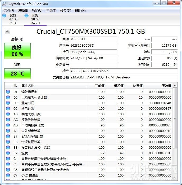
Task: Click the ID column header
Action: (x=15, y=86)
